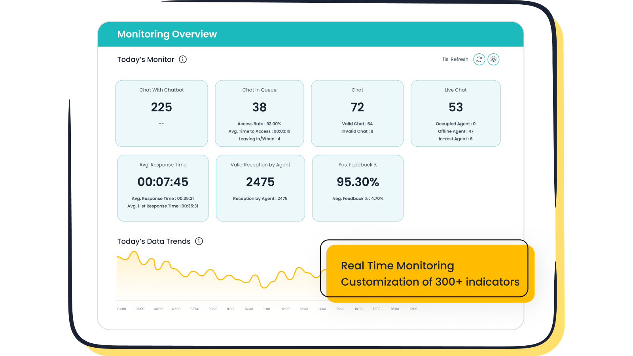
Task: Toggle the Avg. Response Time card
Action: point(163,188)
